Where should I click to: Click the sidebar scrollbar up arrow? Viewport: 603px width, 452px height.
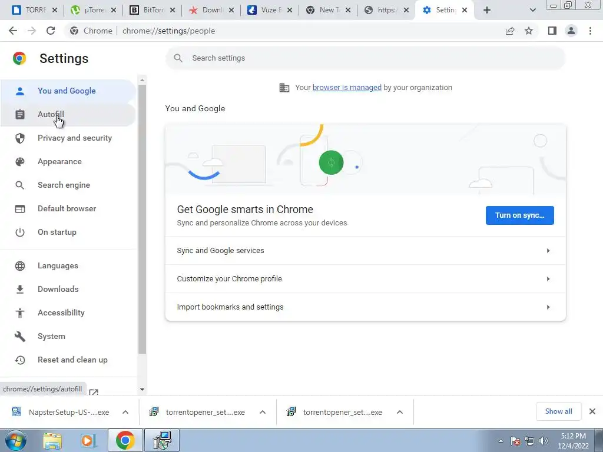pos(142,80)
